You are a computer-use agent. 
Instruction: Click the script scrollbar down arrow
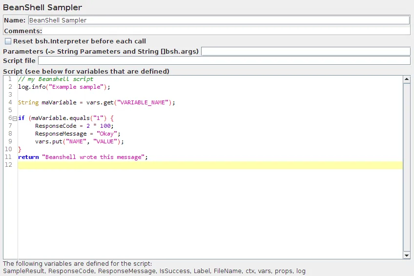pyautogui.click(x=407, y=255)
